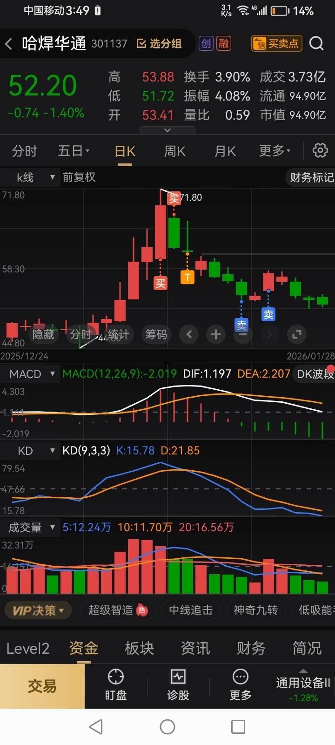Expand quote details chevron below prices
335x745 pixels.
167,130
